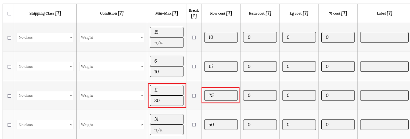Image resolution: width=410 pixels, height=139 pixels.
Task: Focus the max weight field showing 30
Action: tap(167, 101)
